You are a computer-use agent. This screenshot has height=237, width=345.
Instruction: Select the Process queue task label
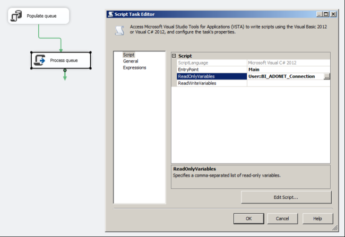pos(64,60)
